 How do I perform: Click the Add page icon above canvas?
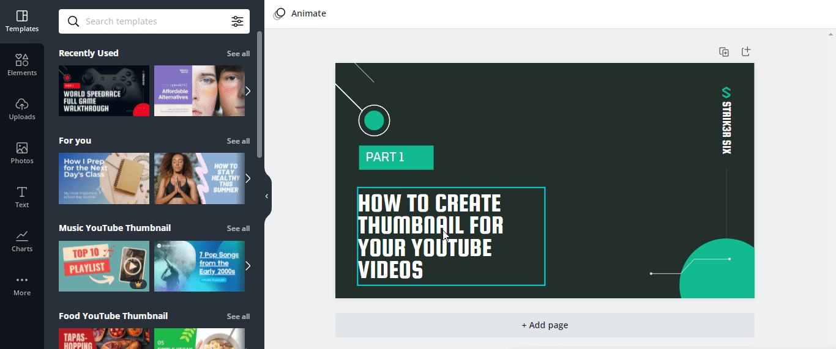[x=746, y=52]
